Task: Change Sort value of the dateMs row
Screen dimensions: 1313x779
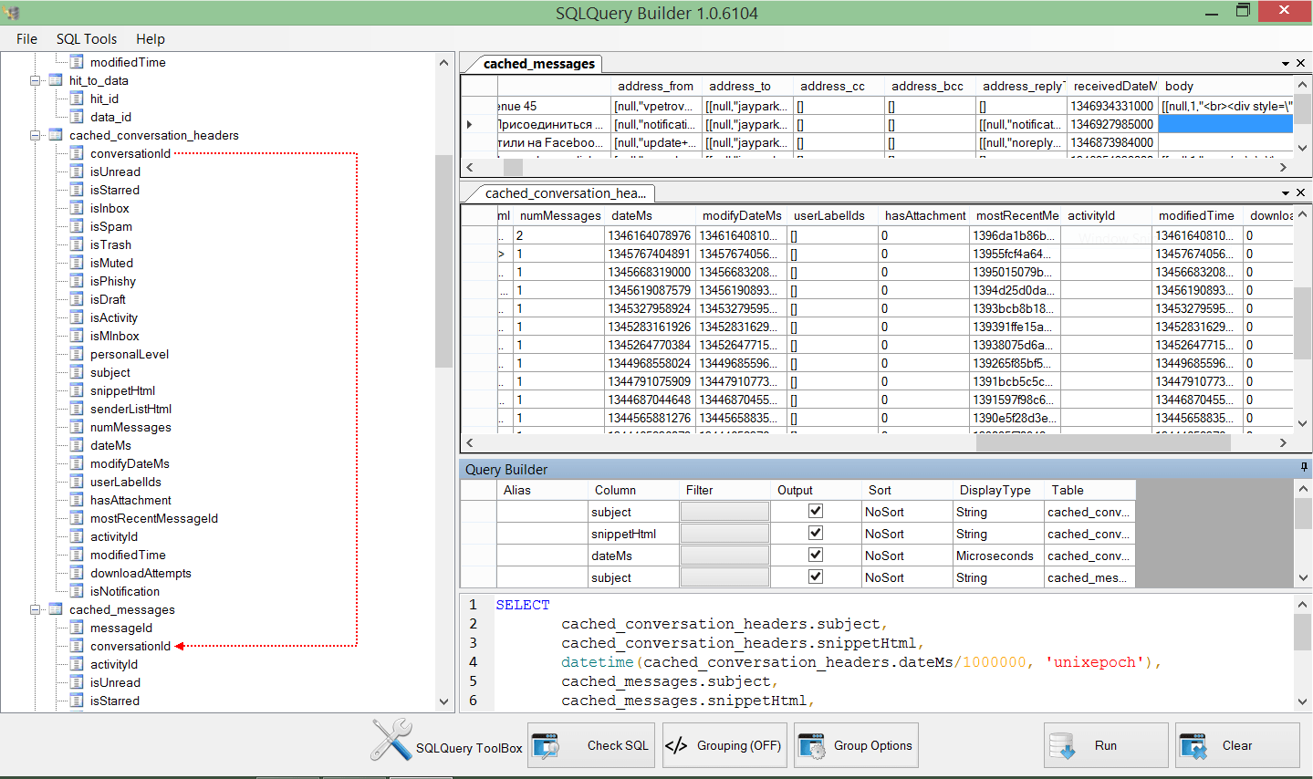Action: tap(907, 556)
